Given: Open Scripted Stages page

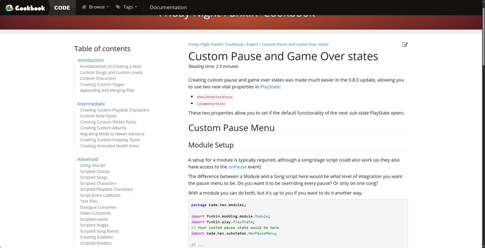Looking at the screenshot, I should click(x=94, y=225).
